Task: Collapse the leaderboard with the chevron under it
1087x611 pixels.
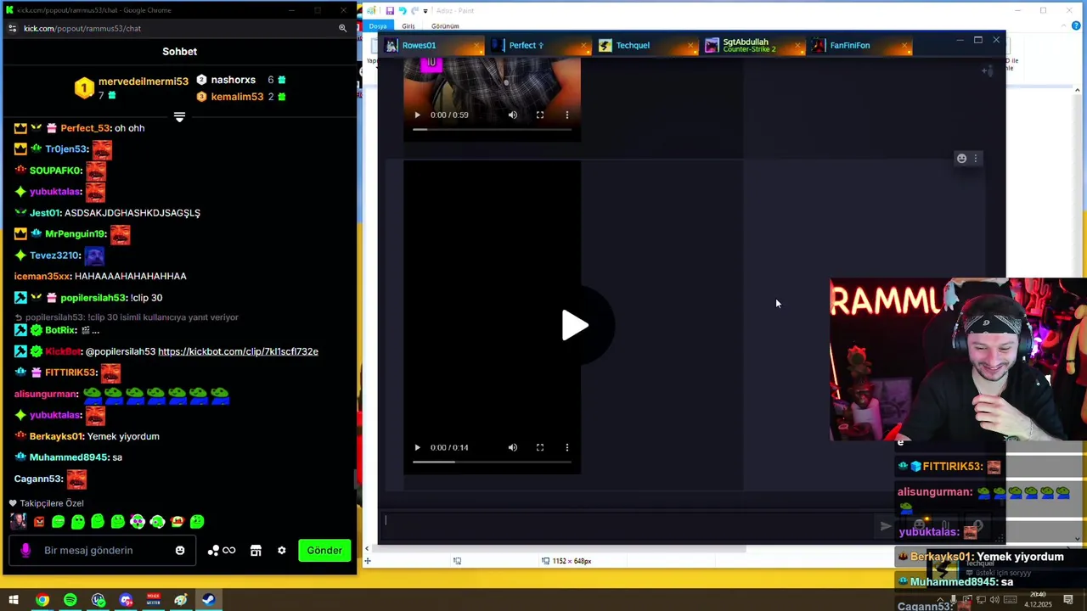Action: pos(179,117)
